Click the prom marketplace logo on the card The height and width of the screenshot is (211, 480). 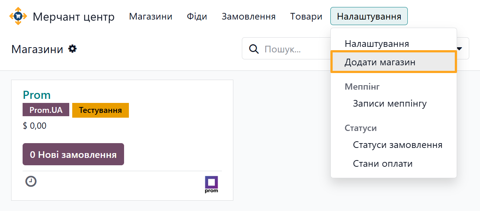point(211,184)
